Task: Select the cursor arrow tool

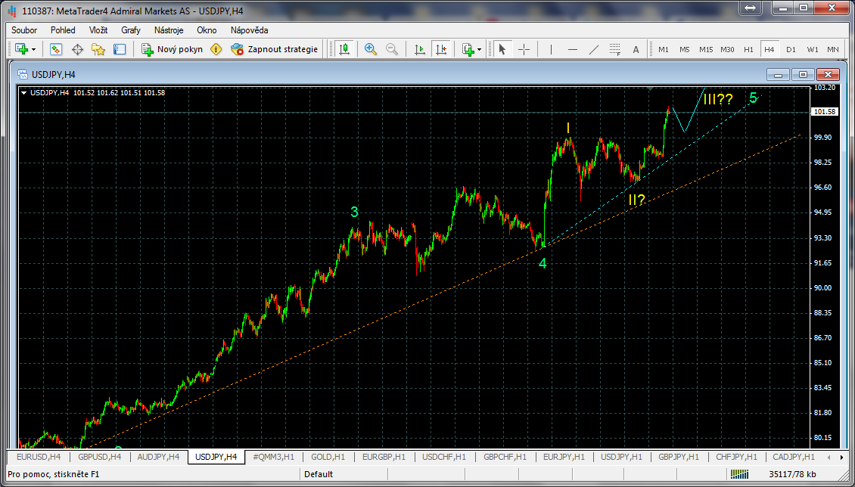Action: (502, 50)
